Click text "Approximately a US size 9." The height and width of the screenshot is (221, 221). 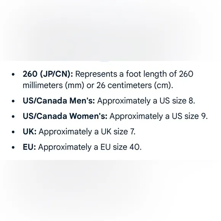point(159,117)
